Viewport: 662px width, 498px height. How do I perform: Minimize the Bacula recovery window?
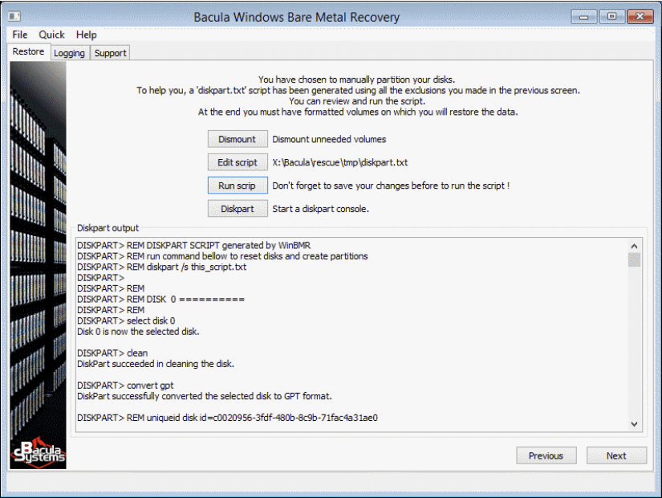point(584,16)
